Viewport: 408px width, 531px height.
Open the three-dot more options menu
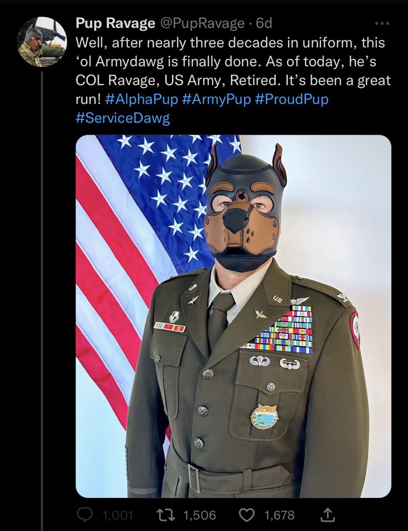tap(383, 23)
